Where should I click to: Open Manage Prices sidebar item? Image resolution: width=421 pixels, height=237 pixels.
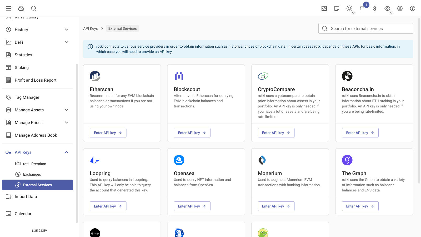click(37, 122)
